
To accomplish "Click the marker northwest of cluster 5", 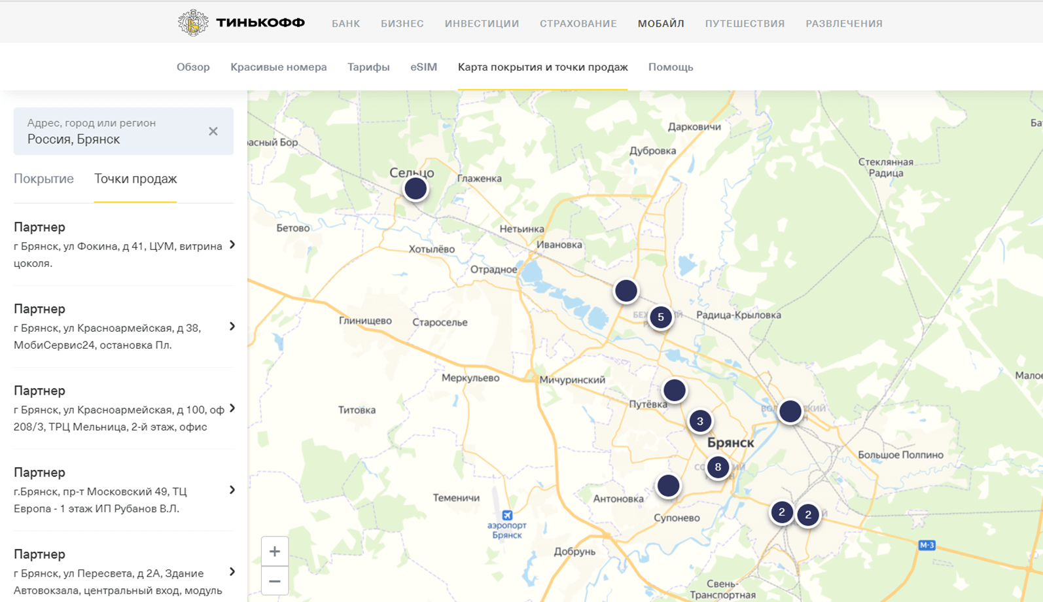I will point(626,291).
